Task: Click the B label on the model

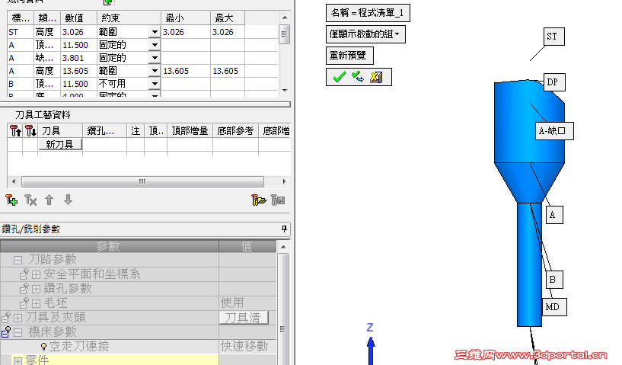Action: click(x=554, y=280)
